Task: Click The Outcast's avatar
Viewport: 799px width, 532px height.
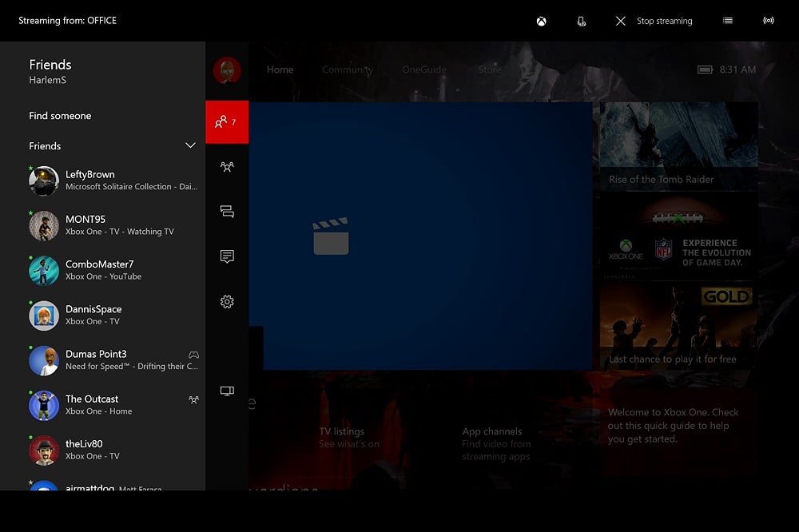Action: pyautogui.click(x=44, y=406)
